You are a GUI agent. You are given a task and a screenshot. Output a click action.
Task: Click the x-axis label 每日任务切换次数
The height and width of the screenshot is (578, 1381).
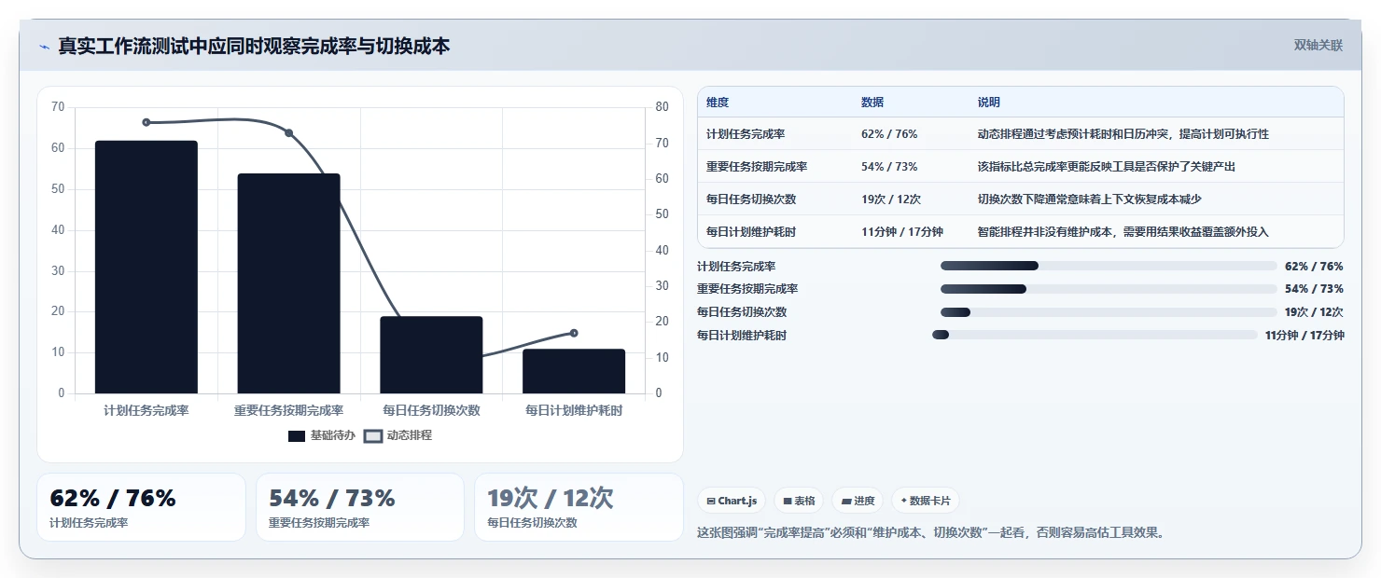pos(431,410)
